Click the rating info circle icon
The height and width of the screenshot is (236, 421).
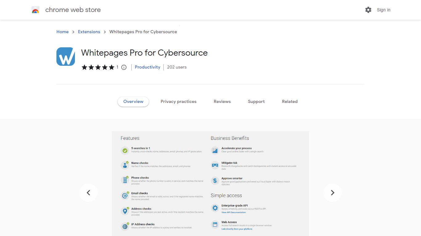pos(124,67)
